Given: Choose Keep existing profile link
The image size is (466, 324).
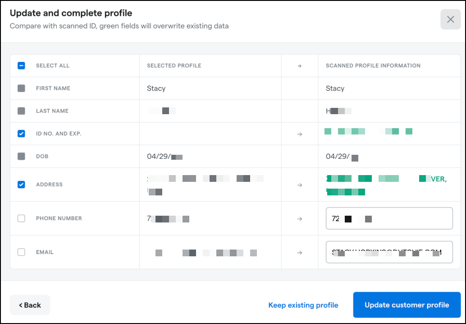Looking at the screenshot, I should tap(303, 305).
